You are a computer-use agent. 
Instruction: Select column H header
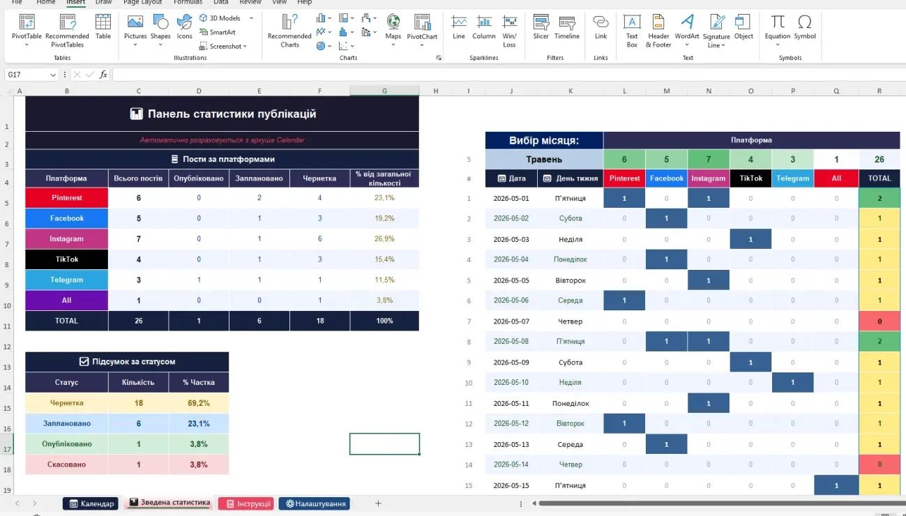(435, 91)
